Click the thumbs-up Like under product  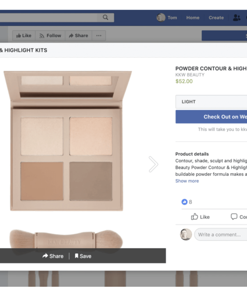click(200, 217)
